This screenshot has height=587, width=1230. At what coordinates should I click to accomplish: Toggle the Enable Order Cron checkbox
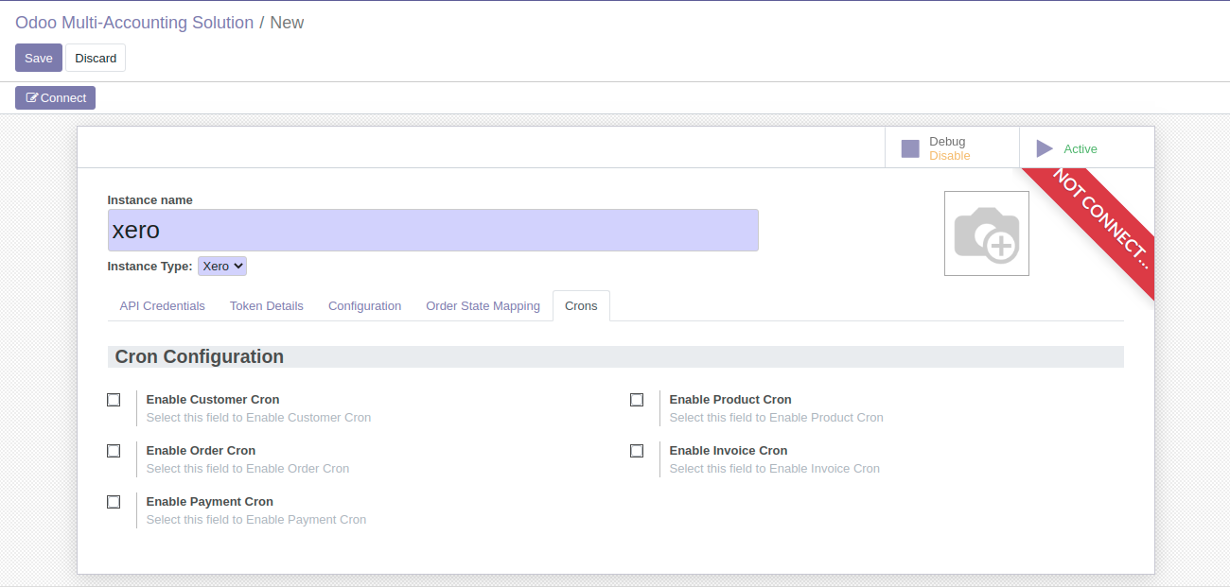click(114, 451)
